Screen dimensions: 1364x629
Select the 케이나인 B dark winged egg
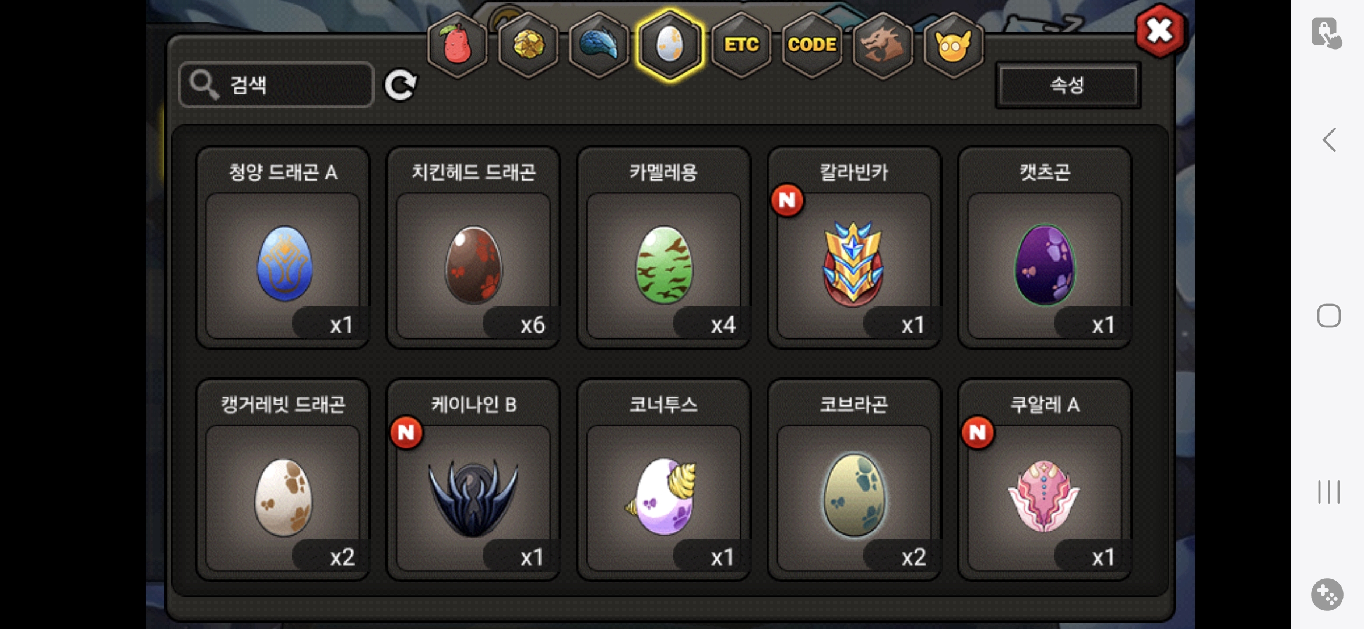[473, 480]
